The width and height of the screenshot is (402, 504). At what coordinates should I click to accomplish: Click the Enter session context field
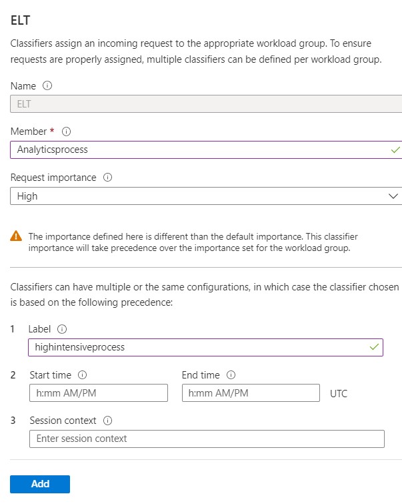207,439
